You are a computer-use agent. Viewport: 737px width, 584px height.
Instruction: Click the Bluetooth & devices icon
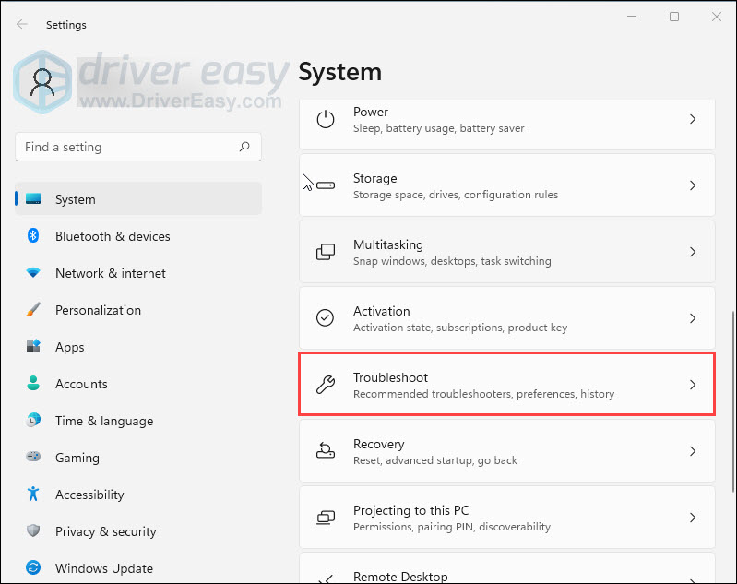(33, 236)
